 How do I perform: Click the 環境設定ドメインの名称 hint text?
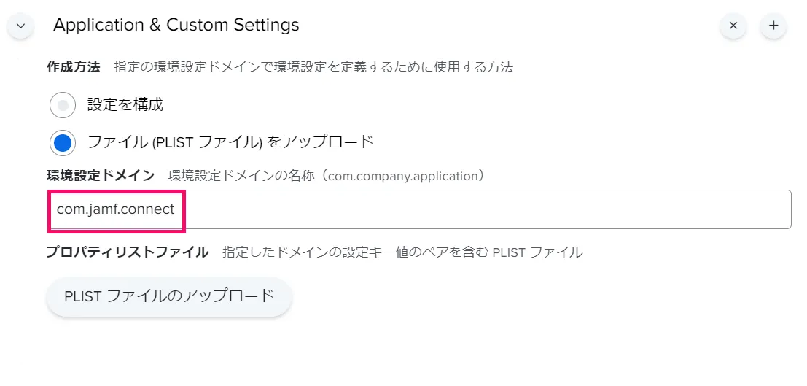(x=244, y=176)
